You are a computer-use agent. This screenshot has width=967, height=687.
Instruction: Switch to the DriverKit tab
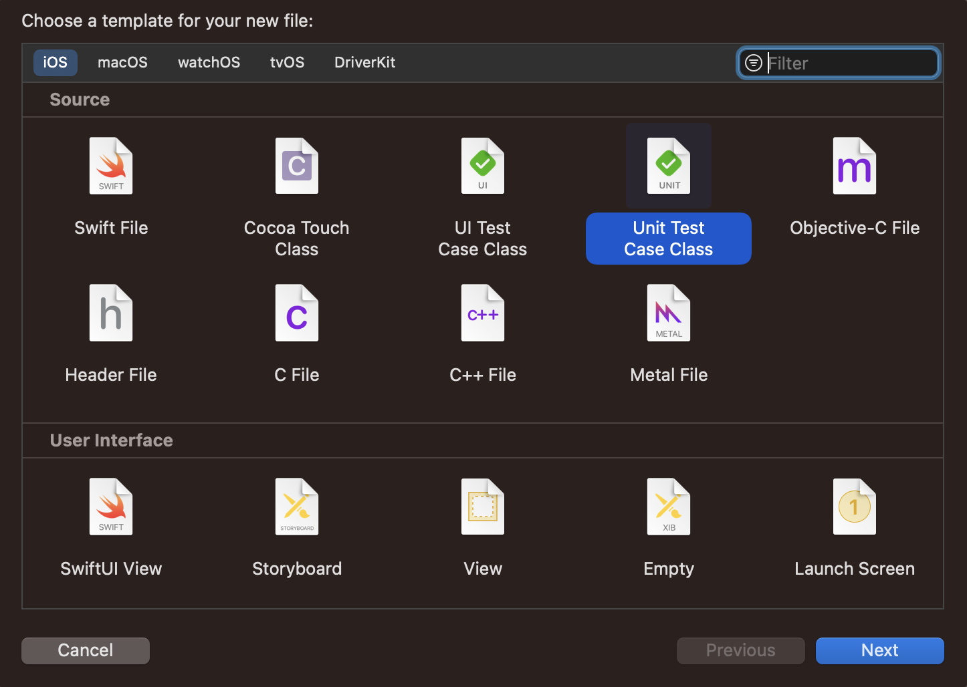click(364, 62)
